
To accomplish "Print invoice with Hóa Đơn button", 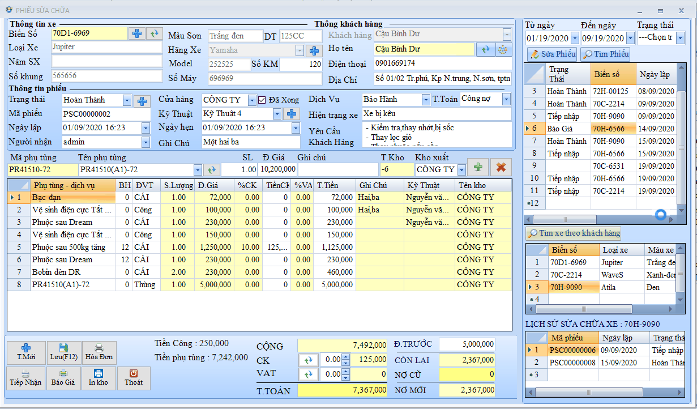I will coord(99,352).
